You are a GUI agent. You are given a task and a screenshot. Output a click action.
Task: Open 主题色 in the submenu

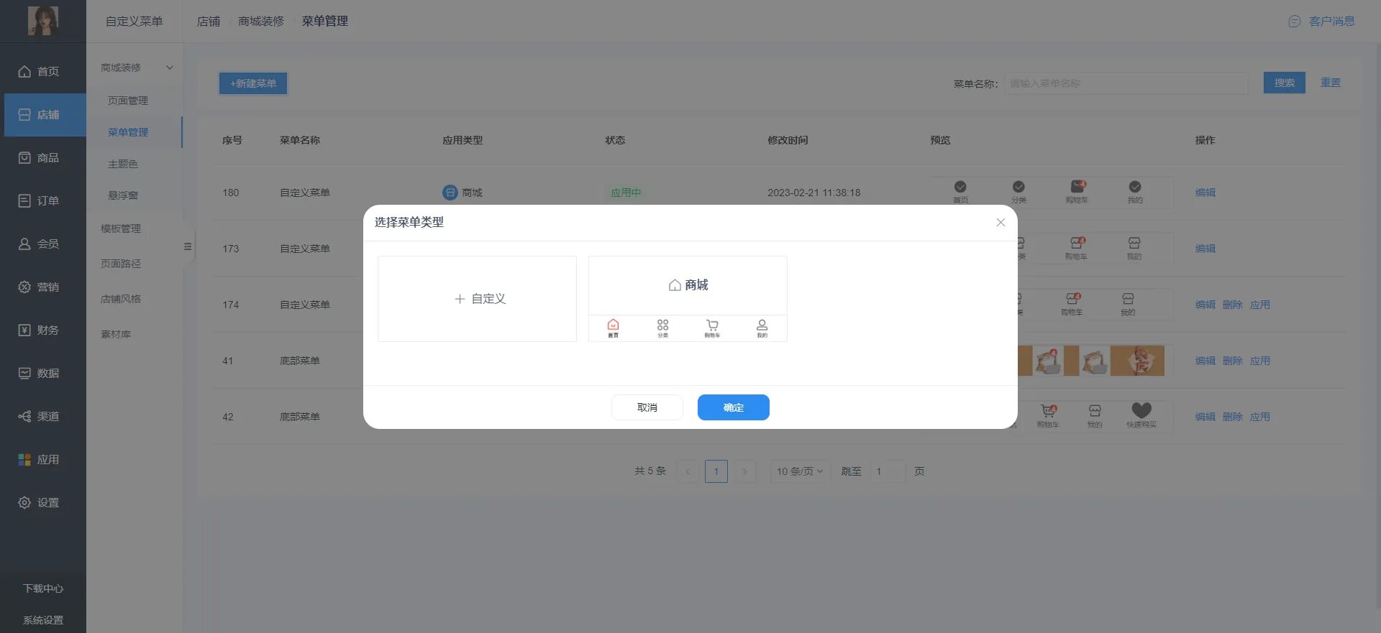(123, 164)
